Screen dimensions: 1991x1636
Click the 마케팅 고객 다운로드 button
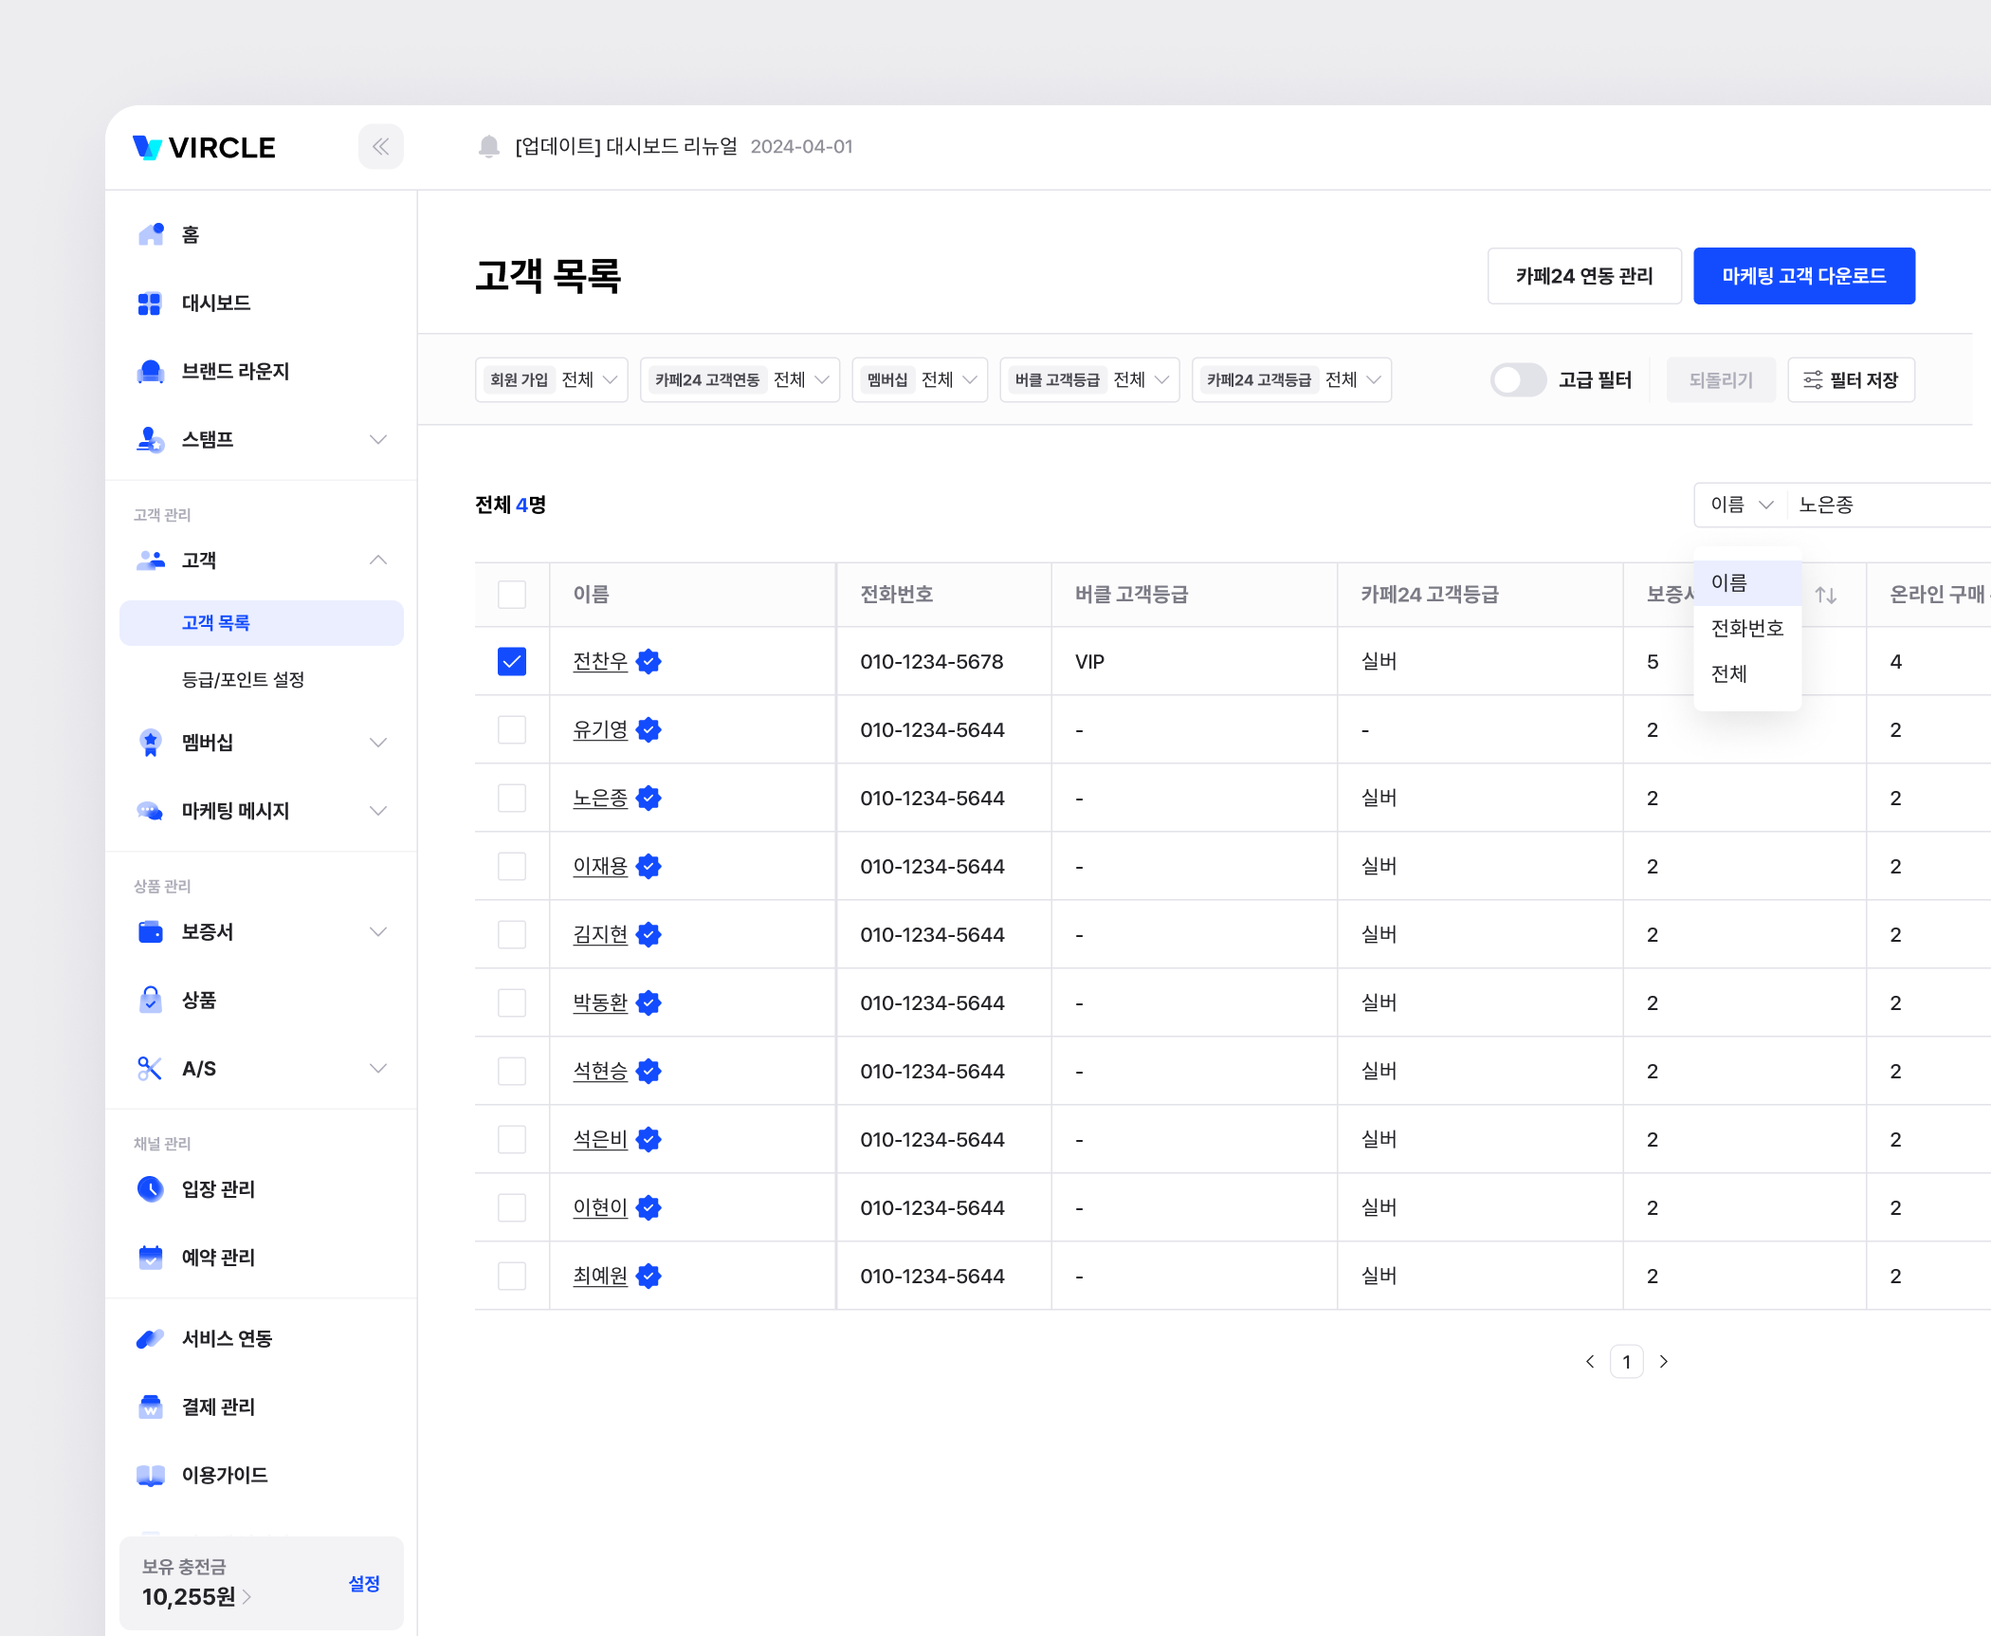(x=1803, y=276)
